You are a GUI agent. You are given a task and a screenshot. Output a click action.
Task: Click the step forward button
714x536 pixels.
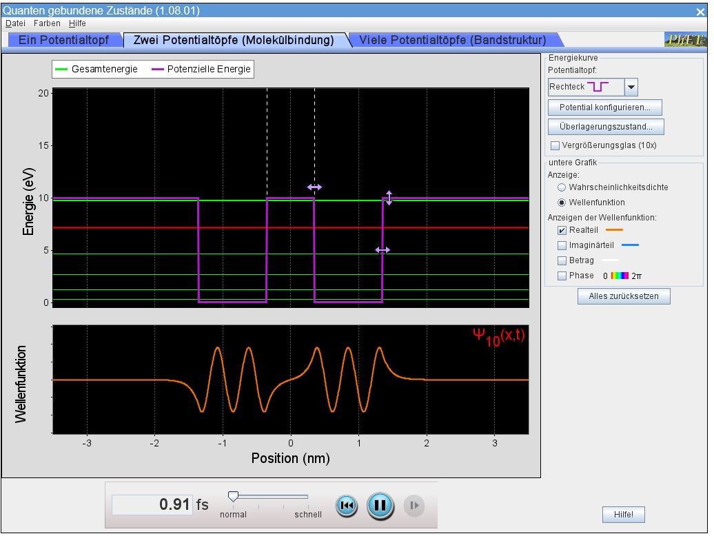[414, 506]
